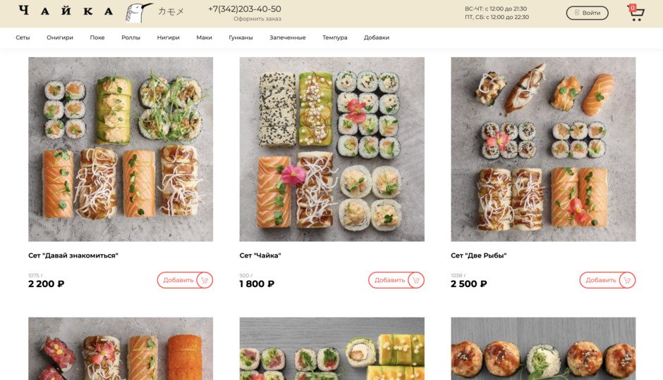Open the shopping cart icon in header
Image resolution: width=663 pixels, height=380 pixels.
[x=636, y=13]
